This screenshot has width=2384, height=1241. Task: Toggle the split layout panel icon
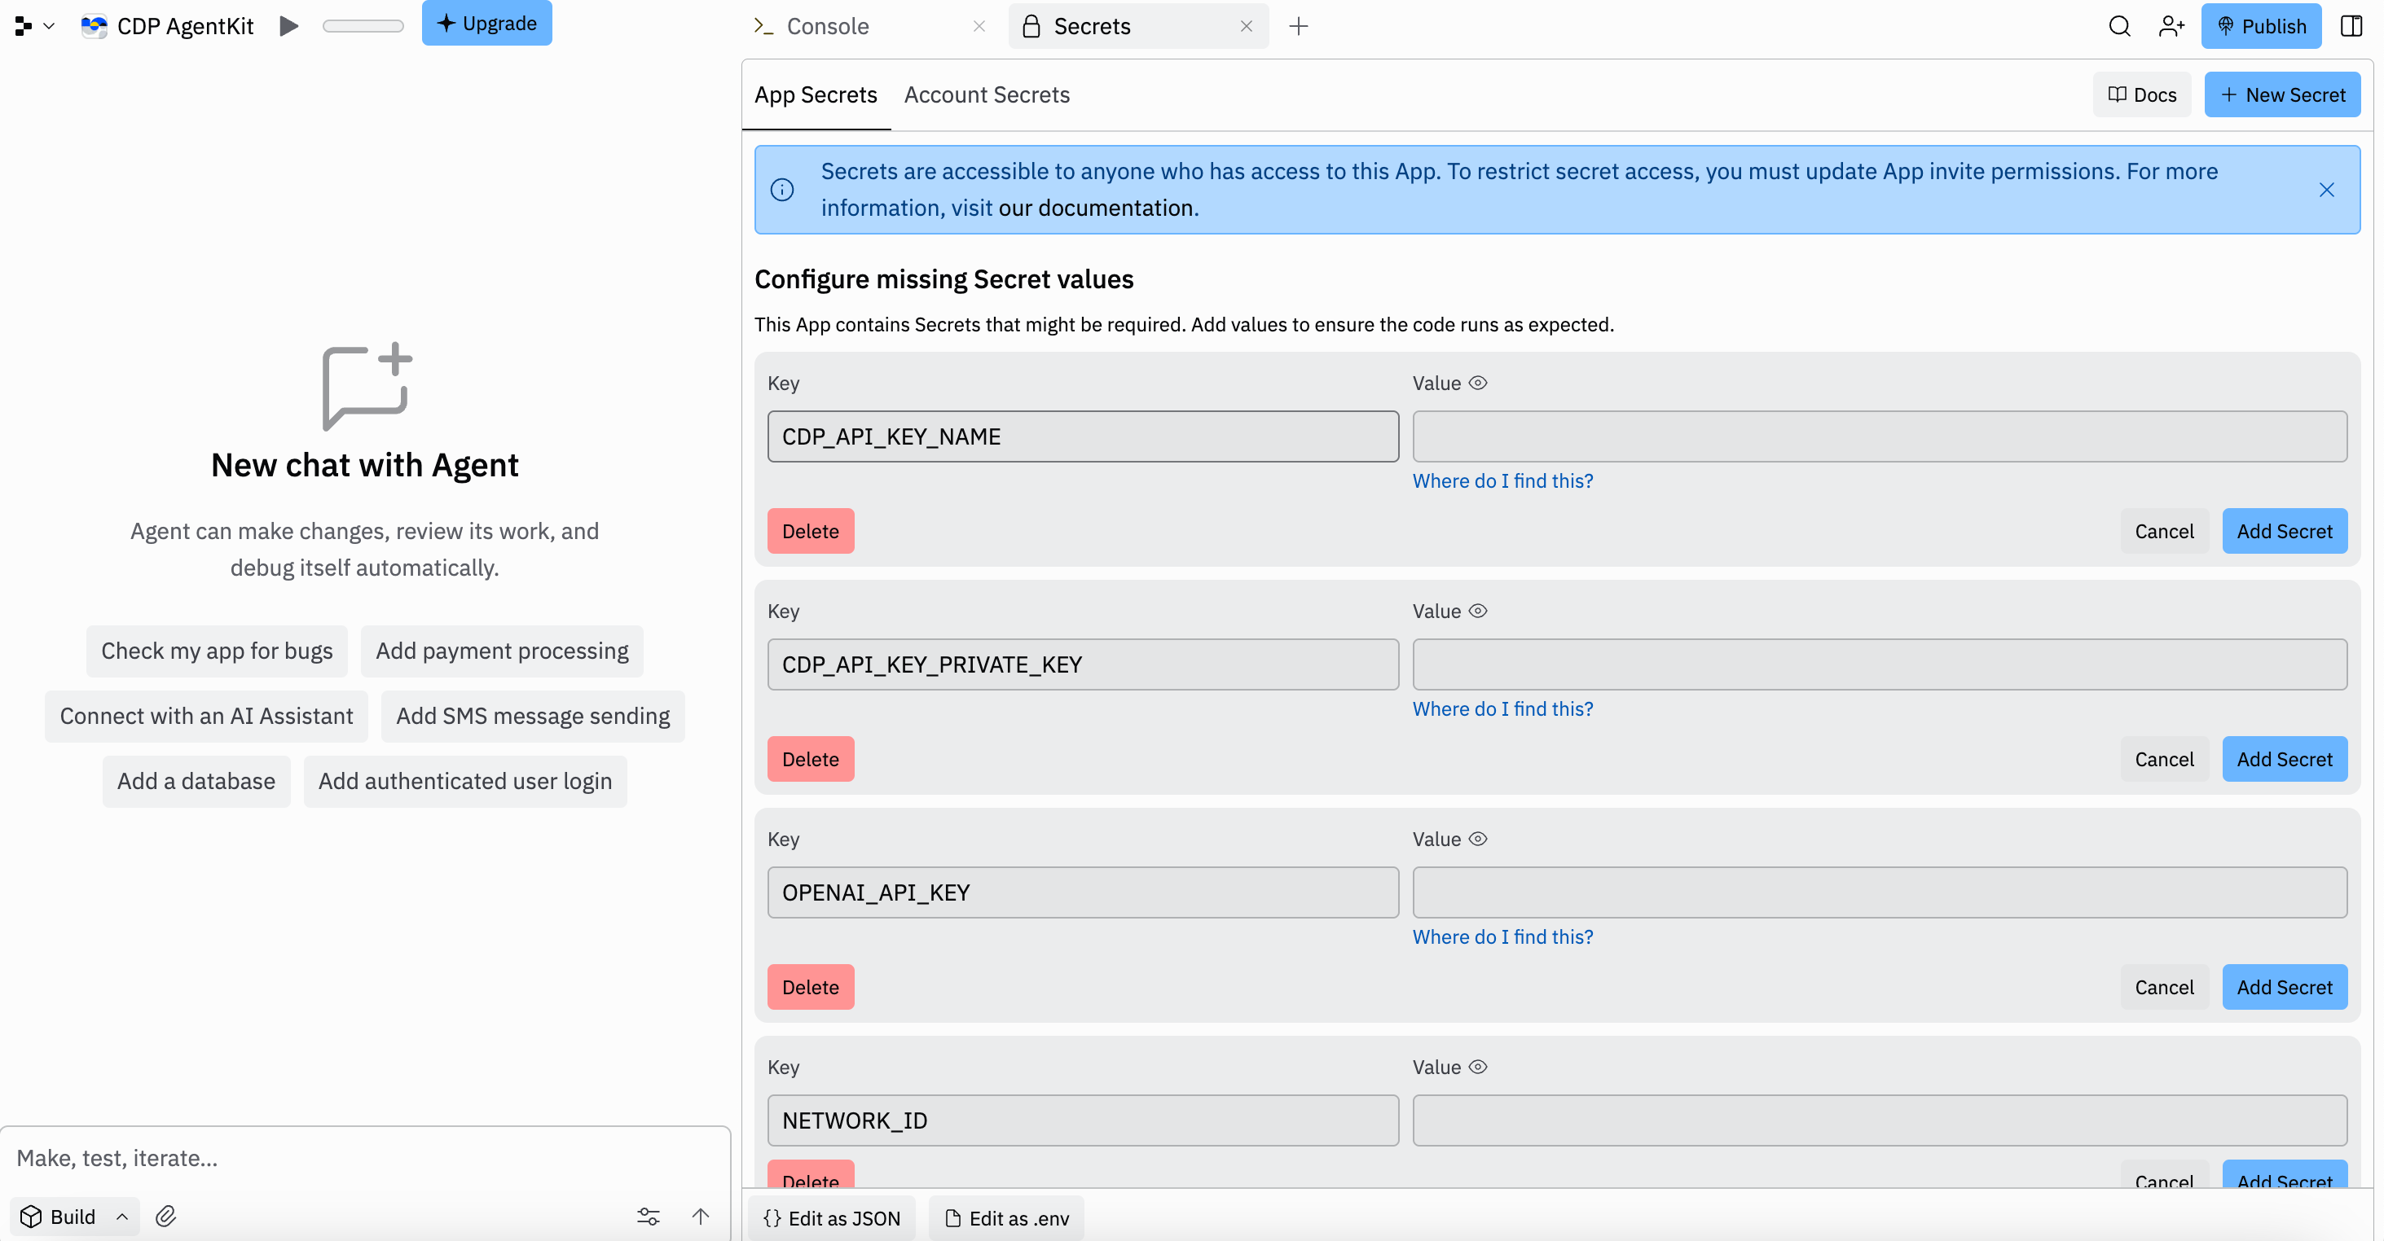[x=2351, y=26]
